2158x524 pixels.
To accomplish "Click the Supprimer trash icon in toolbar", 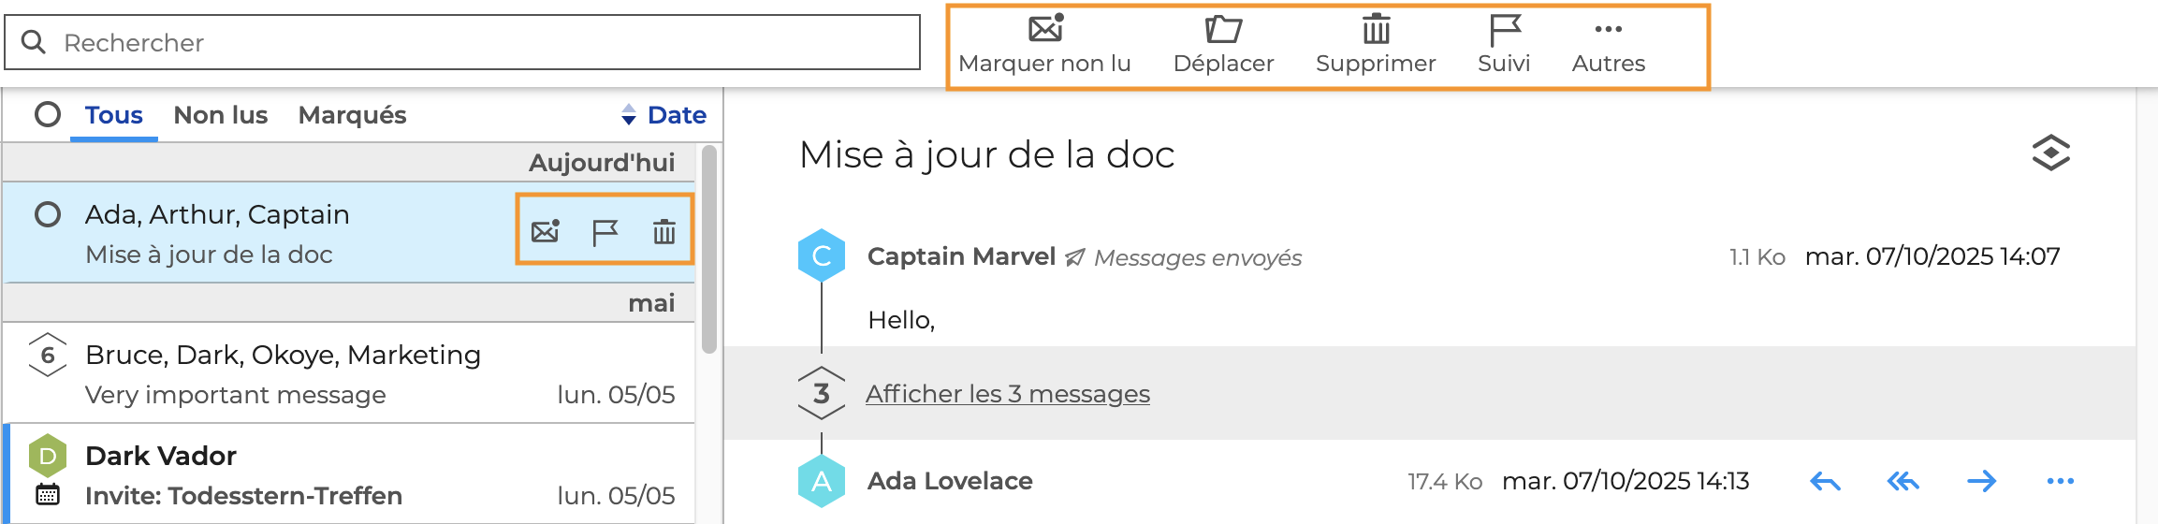I will [x=1375, y=30].
